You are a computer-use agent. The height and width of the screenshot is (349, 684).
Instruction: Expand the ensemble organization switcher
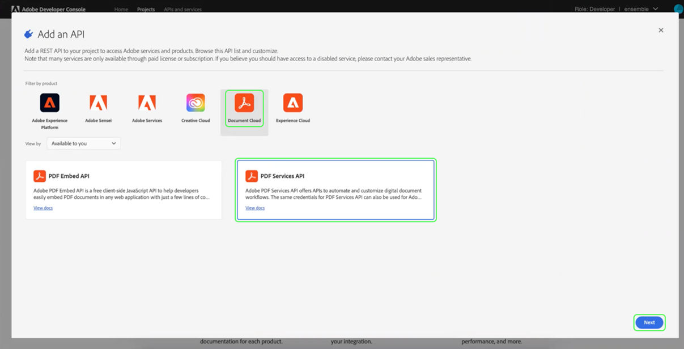point(641,9)
